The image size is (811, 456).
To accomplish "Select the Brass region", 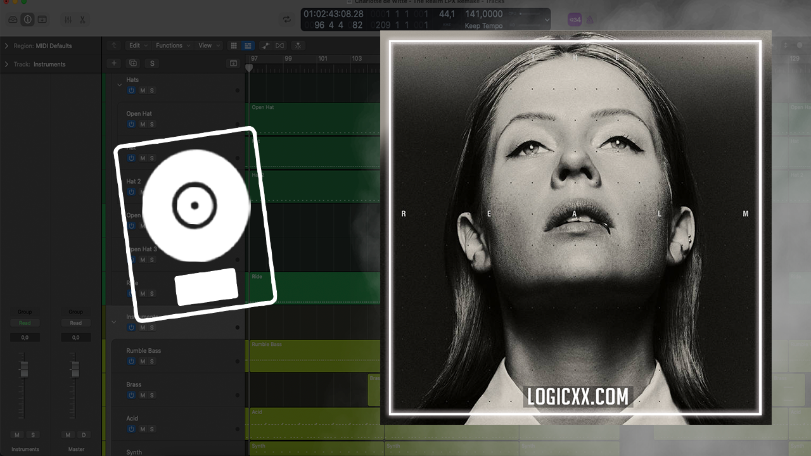I will 374,389.
